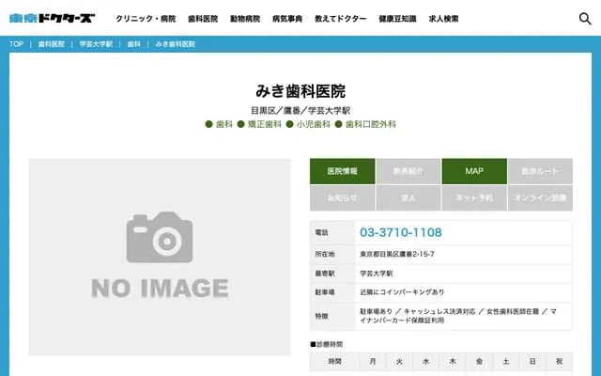
Task: Click phone number 03-3710-1108
Action: point(400,232)
